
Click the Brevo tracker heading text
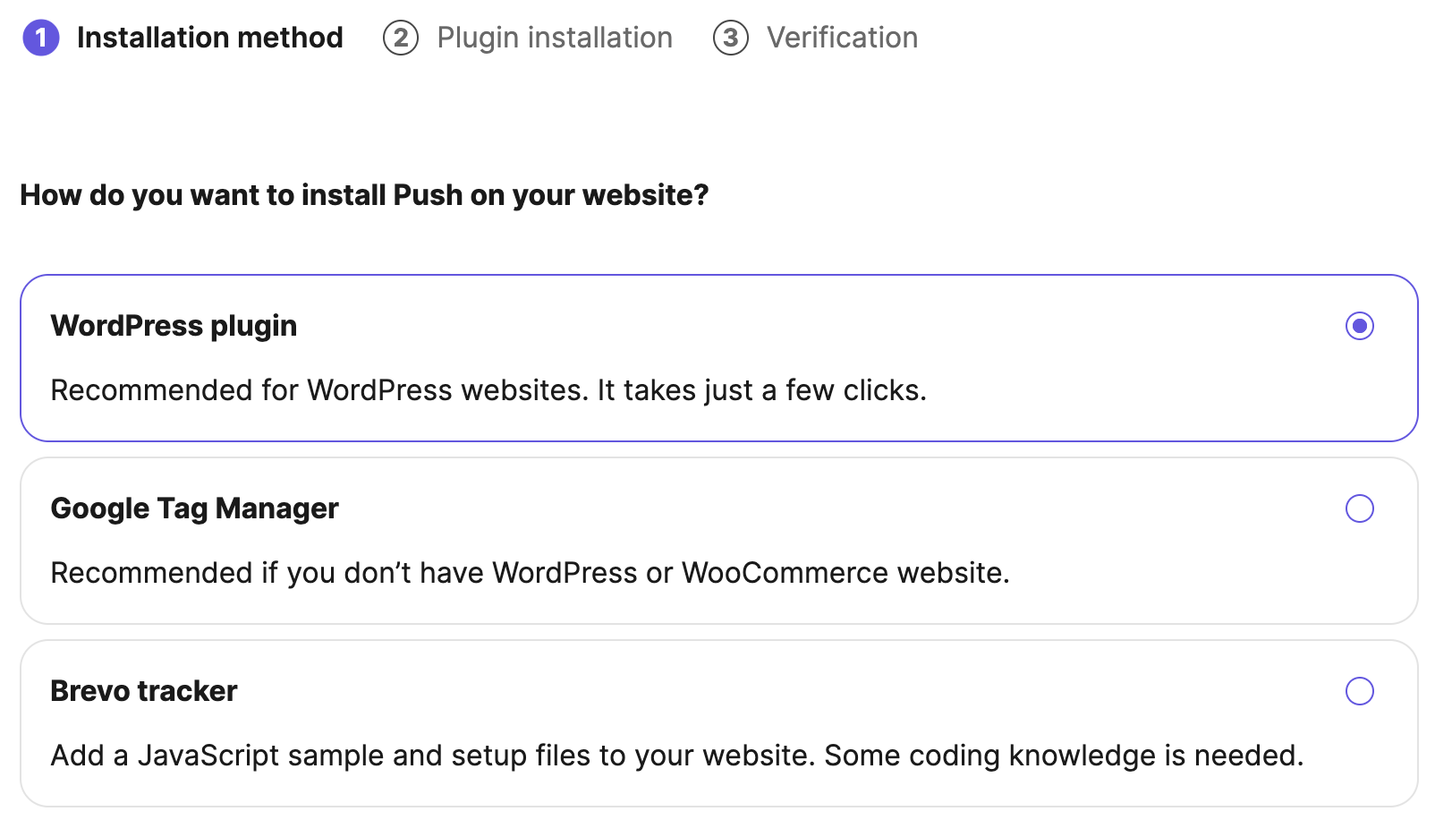[x=144, y=690]
